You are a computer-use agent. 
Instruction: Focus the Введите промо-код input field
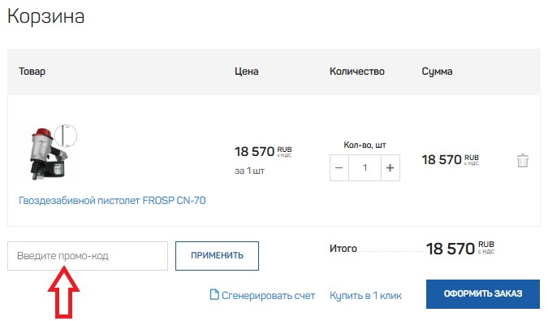click(x=88, y=256)
